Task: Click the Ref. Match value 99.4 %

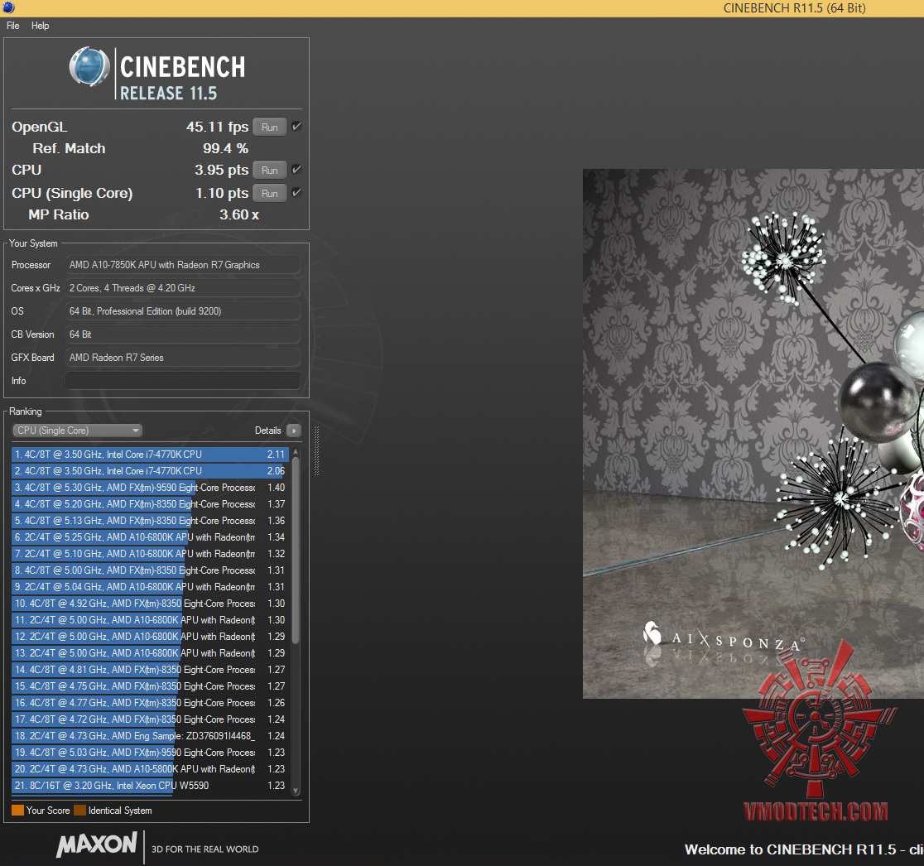Action: click(x=225, y=148)
